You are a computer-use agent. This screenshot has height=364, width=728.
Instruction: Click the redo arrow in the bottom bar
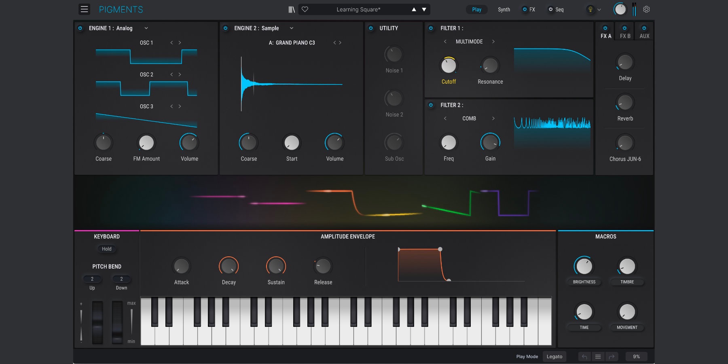pos(612,356)
